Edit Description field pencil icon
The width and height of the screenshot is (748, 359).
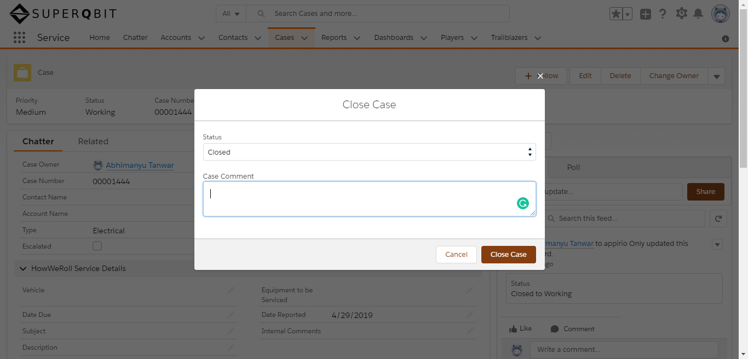[x=231, y=348]
